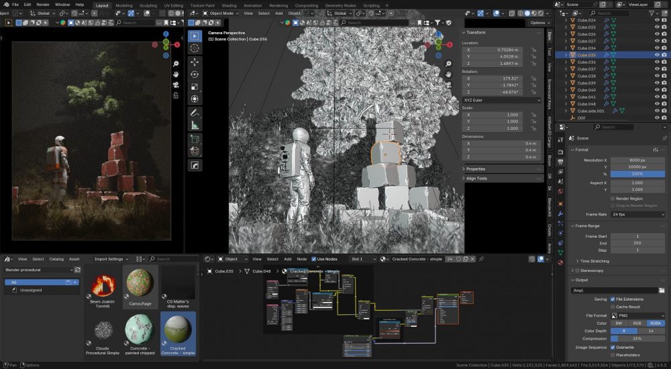Open the Render menu
This screenshot has height=369, width=671.
(x=43, y=5)
